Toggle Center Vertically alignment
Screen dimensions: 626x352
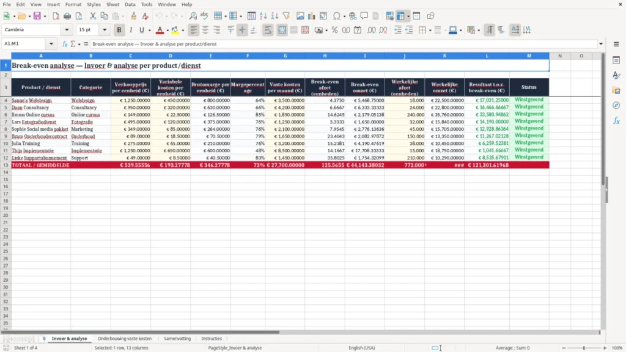point(242,30)
